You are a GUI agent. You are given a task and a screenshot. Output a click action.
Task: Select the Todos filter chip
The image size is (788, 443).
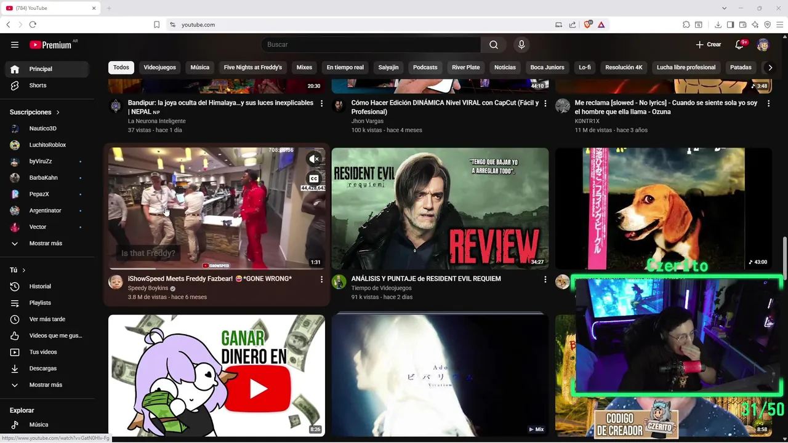[121, 68]
